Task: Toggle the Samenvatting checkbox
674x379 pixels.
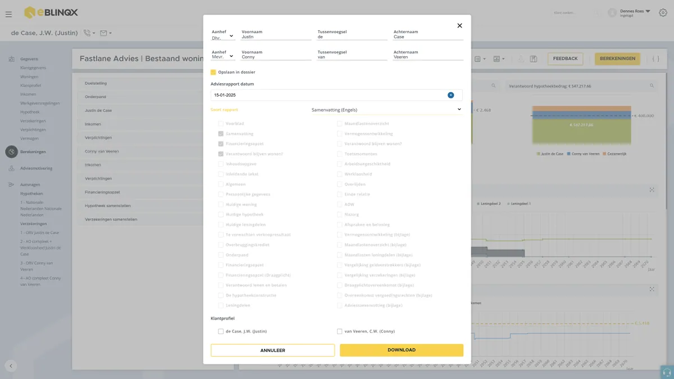Action: pos(221,134)
